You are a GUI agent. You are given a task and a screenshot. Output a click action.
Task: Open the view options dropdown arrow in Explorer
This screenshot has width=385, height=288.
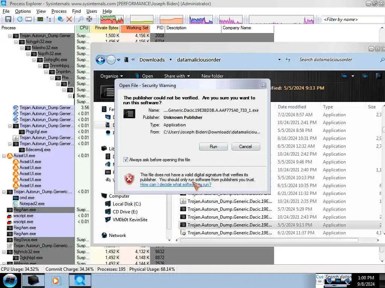(x=353, y=76)
